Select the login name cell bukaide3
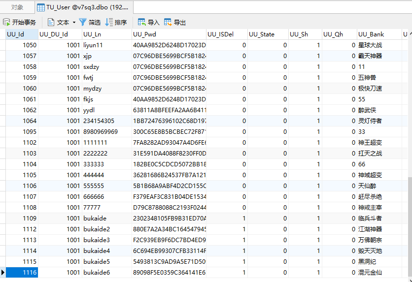This screenshot has height=282, width=412. point(107,240)
